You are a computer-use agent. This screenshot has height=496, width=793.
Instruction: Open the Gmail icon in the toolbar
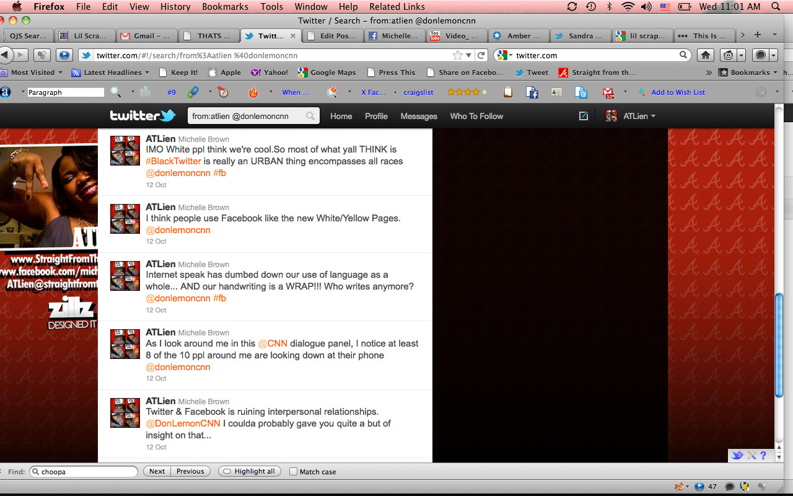click(608, 92)
